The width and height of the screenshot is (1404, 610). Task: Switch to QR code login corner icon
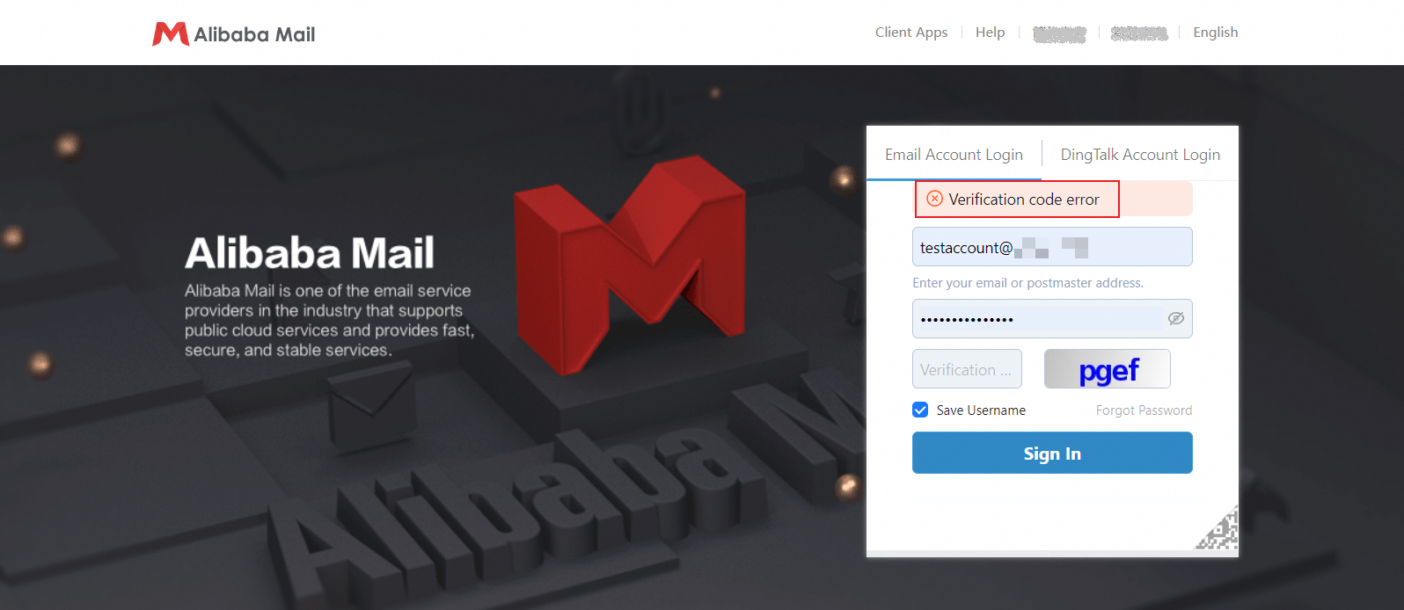[1218, 529]
